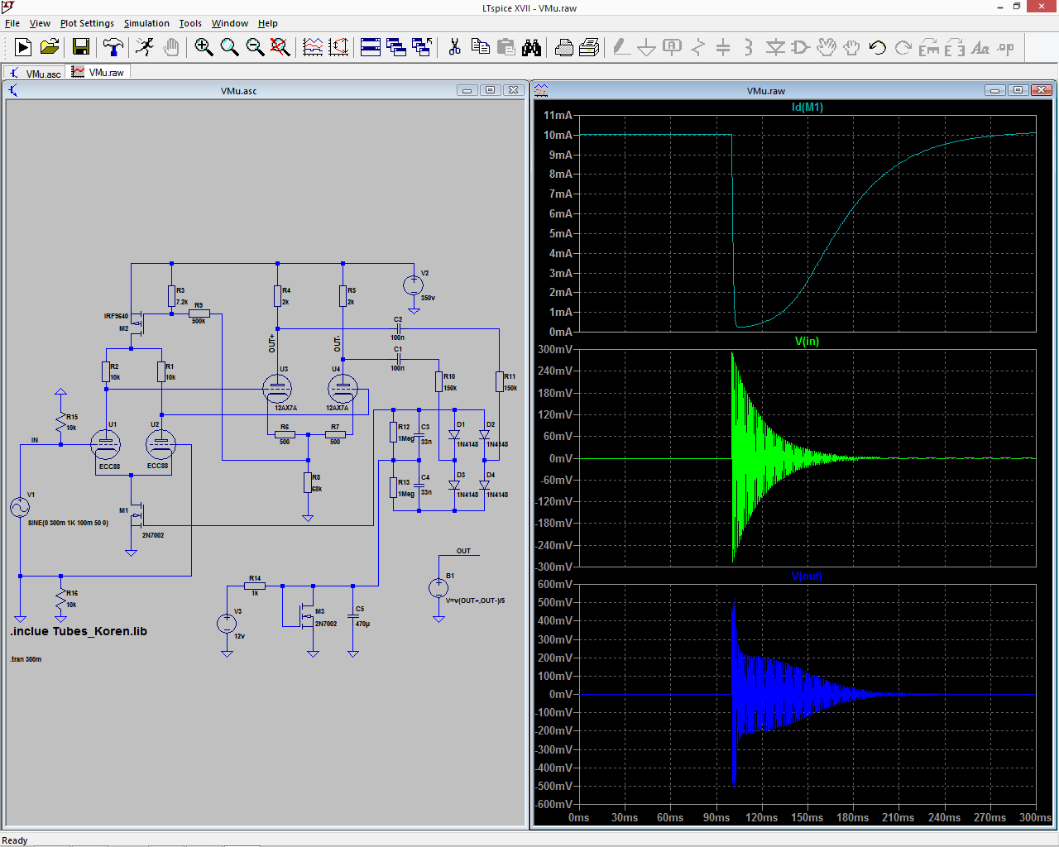Place a resistor component
The width and height of the screenshot is (1059, 847).
point(698,47)
